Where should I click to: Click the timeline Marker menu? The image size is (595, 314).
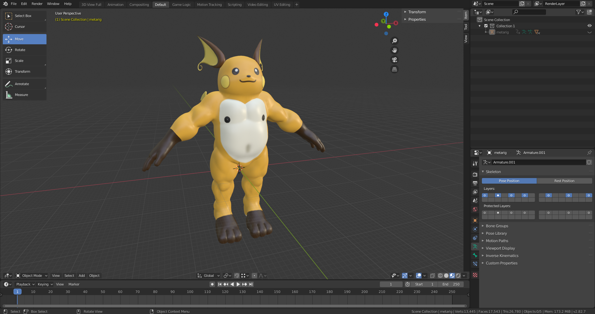point(74,284)
